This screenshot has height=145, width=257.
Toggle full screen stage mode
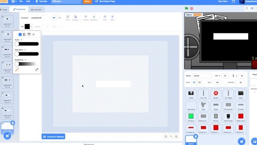pyautogui.click(x=256, y=8)
